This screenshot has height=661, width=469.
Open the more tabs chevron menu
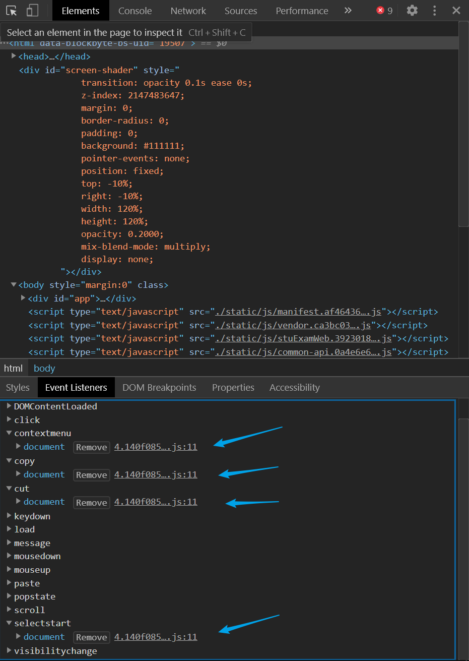348,11
